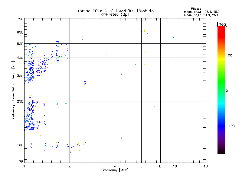Click the 'Phases' header text
The image size is (242, 181).
point(196,9)
